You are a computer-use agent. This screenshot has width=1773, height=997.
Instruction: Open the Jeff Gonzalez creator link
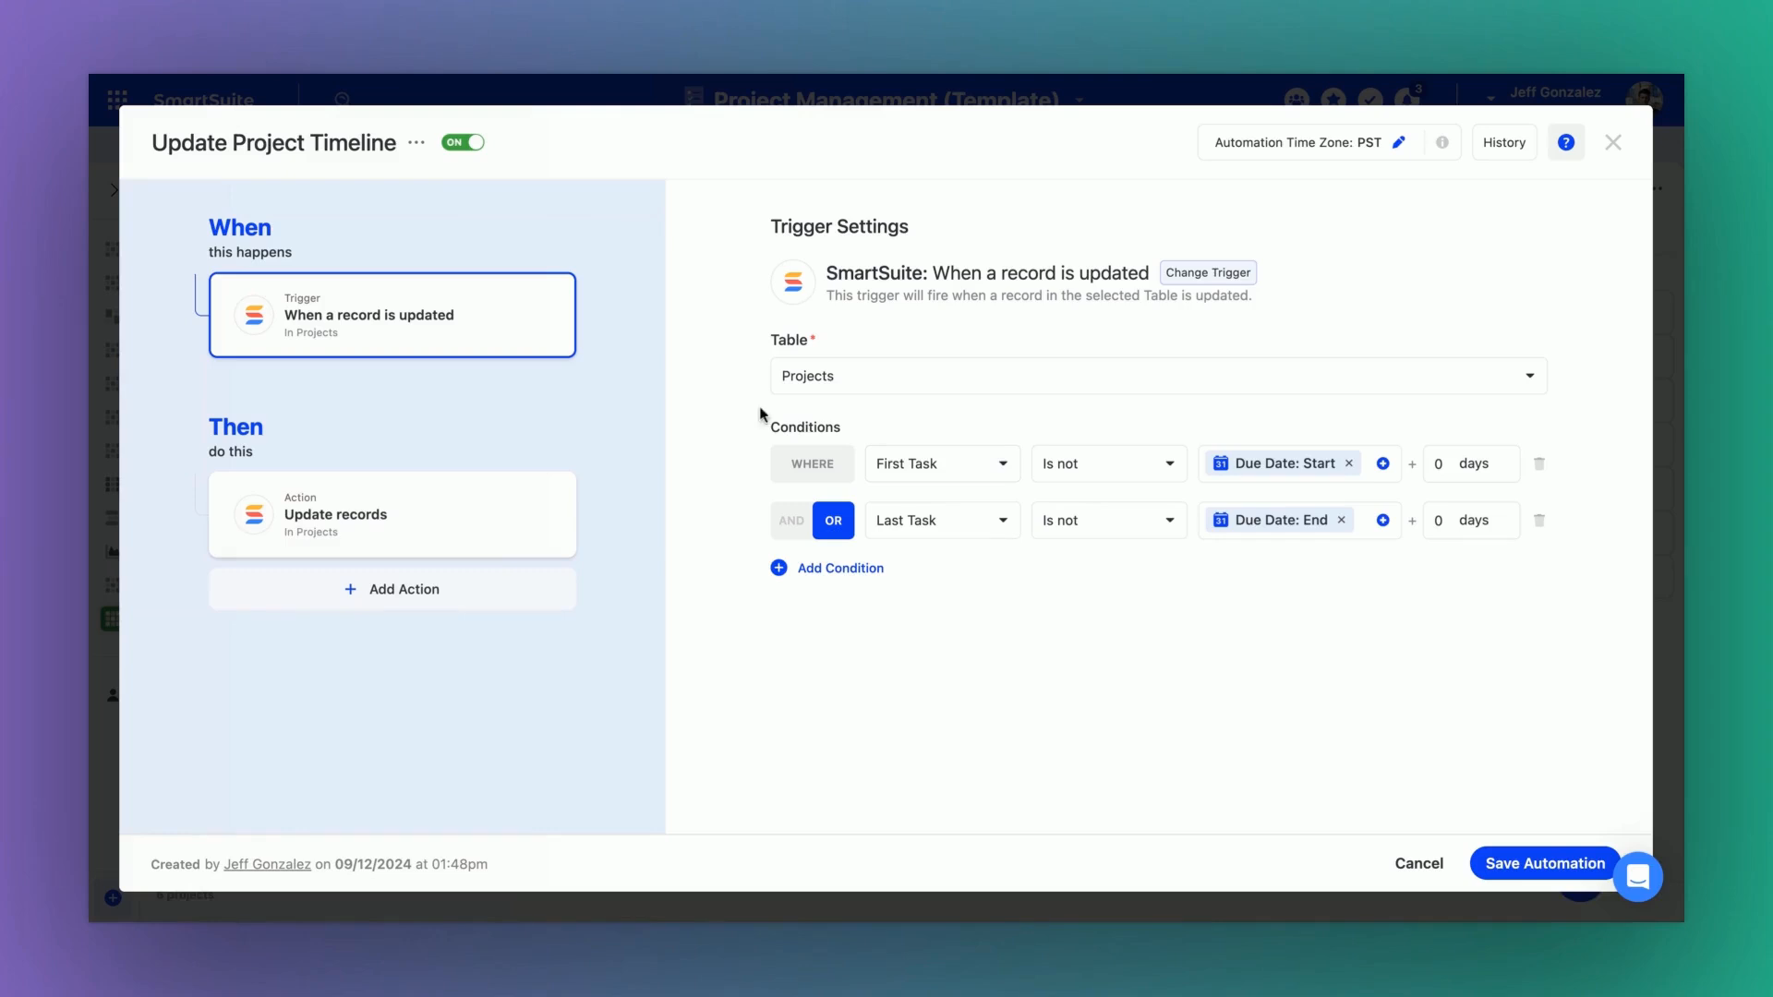(267, 864)
